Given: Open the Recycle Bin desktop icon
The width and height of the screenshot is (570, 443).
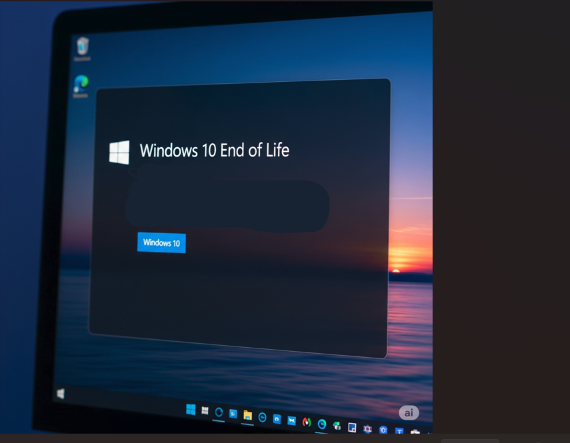Looking at the screenshot, I should click(x=82, y=47).
